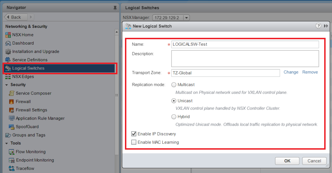Click the Flow Monitoring icon
Screen dimensions: 332x173
click(11, 152)
